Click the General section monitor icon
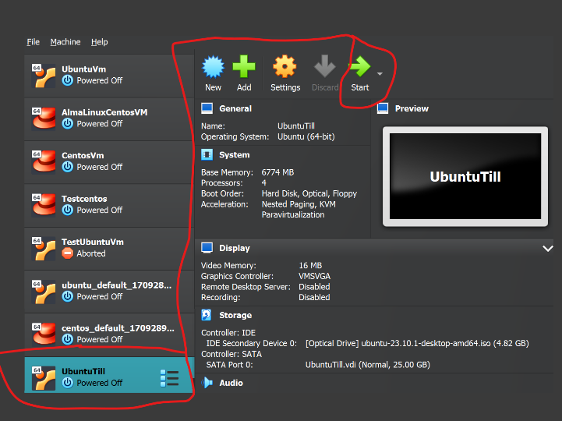 (x=207, y=108)
